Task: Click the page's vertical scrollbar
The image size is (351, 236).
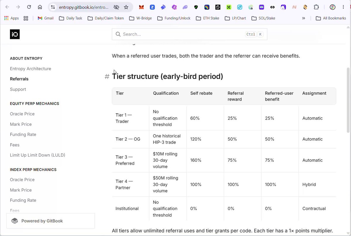Action: click(x=348, y=99)
